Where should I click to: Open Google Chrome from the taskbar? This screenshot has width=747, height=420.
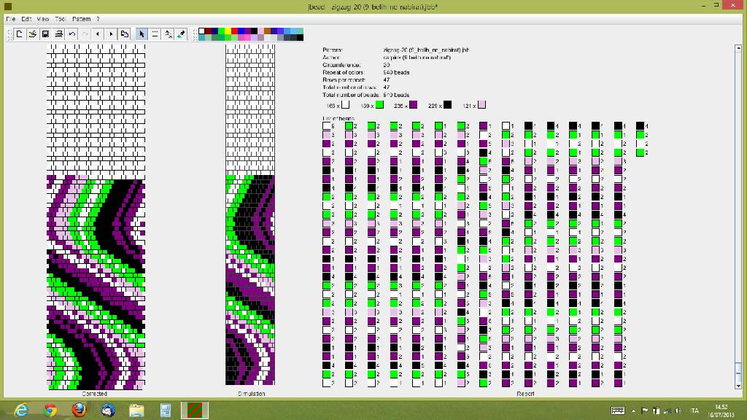pos(50,410)
